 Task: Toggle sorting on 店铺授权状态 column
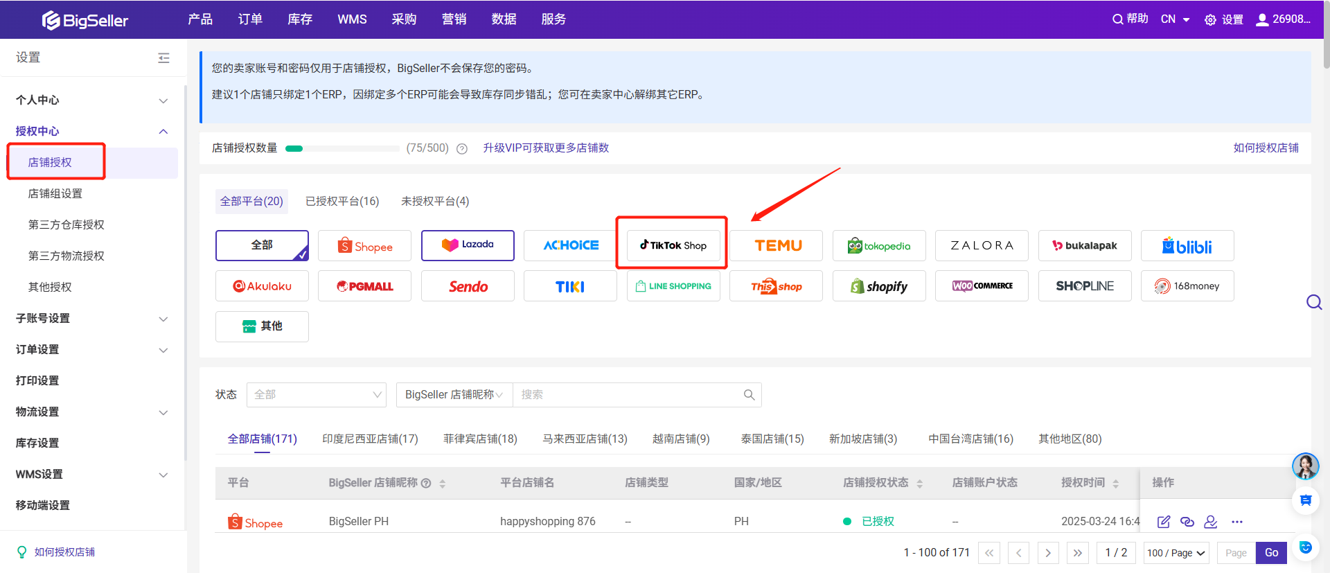click(x=919, y=484)
